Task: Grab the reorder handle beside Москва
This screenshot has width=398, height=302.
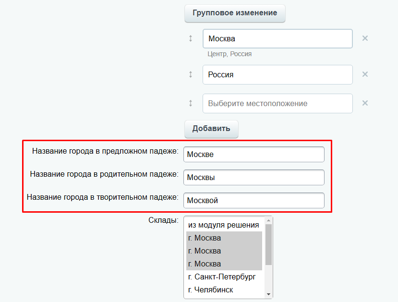Action: coord(191,38)
